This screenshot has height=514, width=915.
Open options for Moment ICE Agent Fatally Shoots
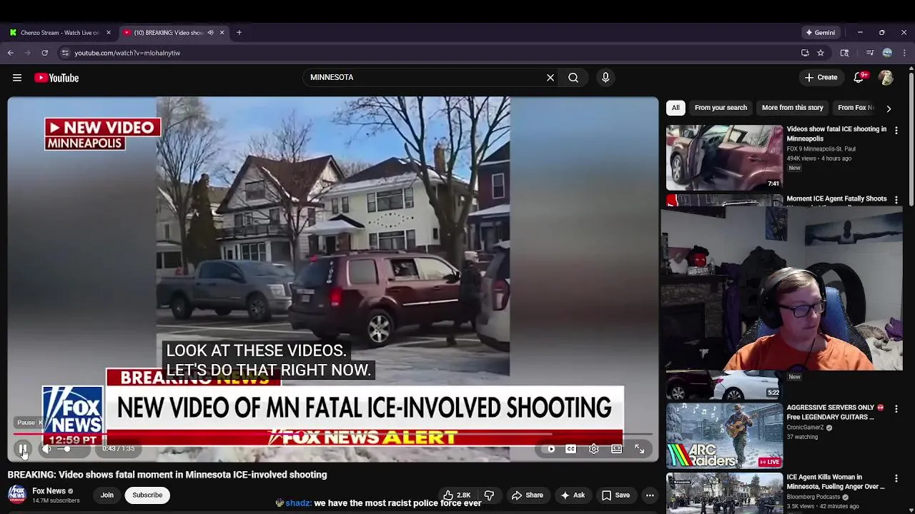click(x=896, y=201)
